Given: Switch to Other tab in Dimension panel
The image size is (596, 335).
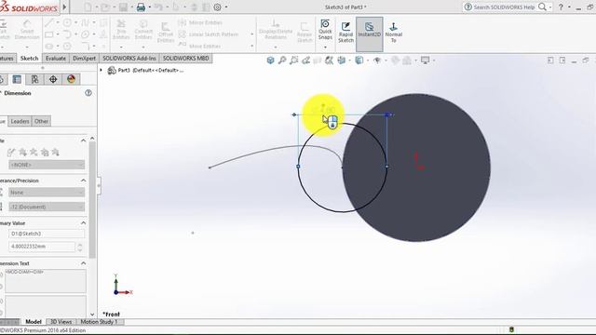Looking at the screenshot, I should [41, 121].
